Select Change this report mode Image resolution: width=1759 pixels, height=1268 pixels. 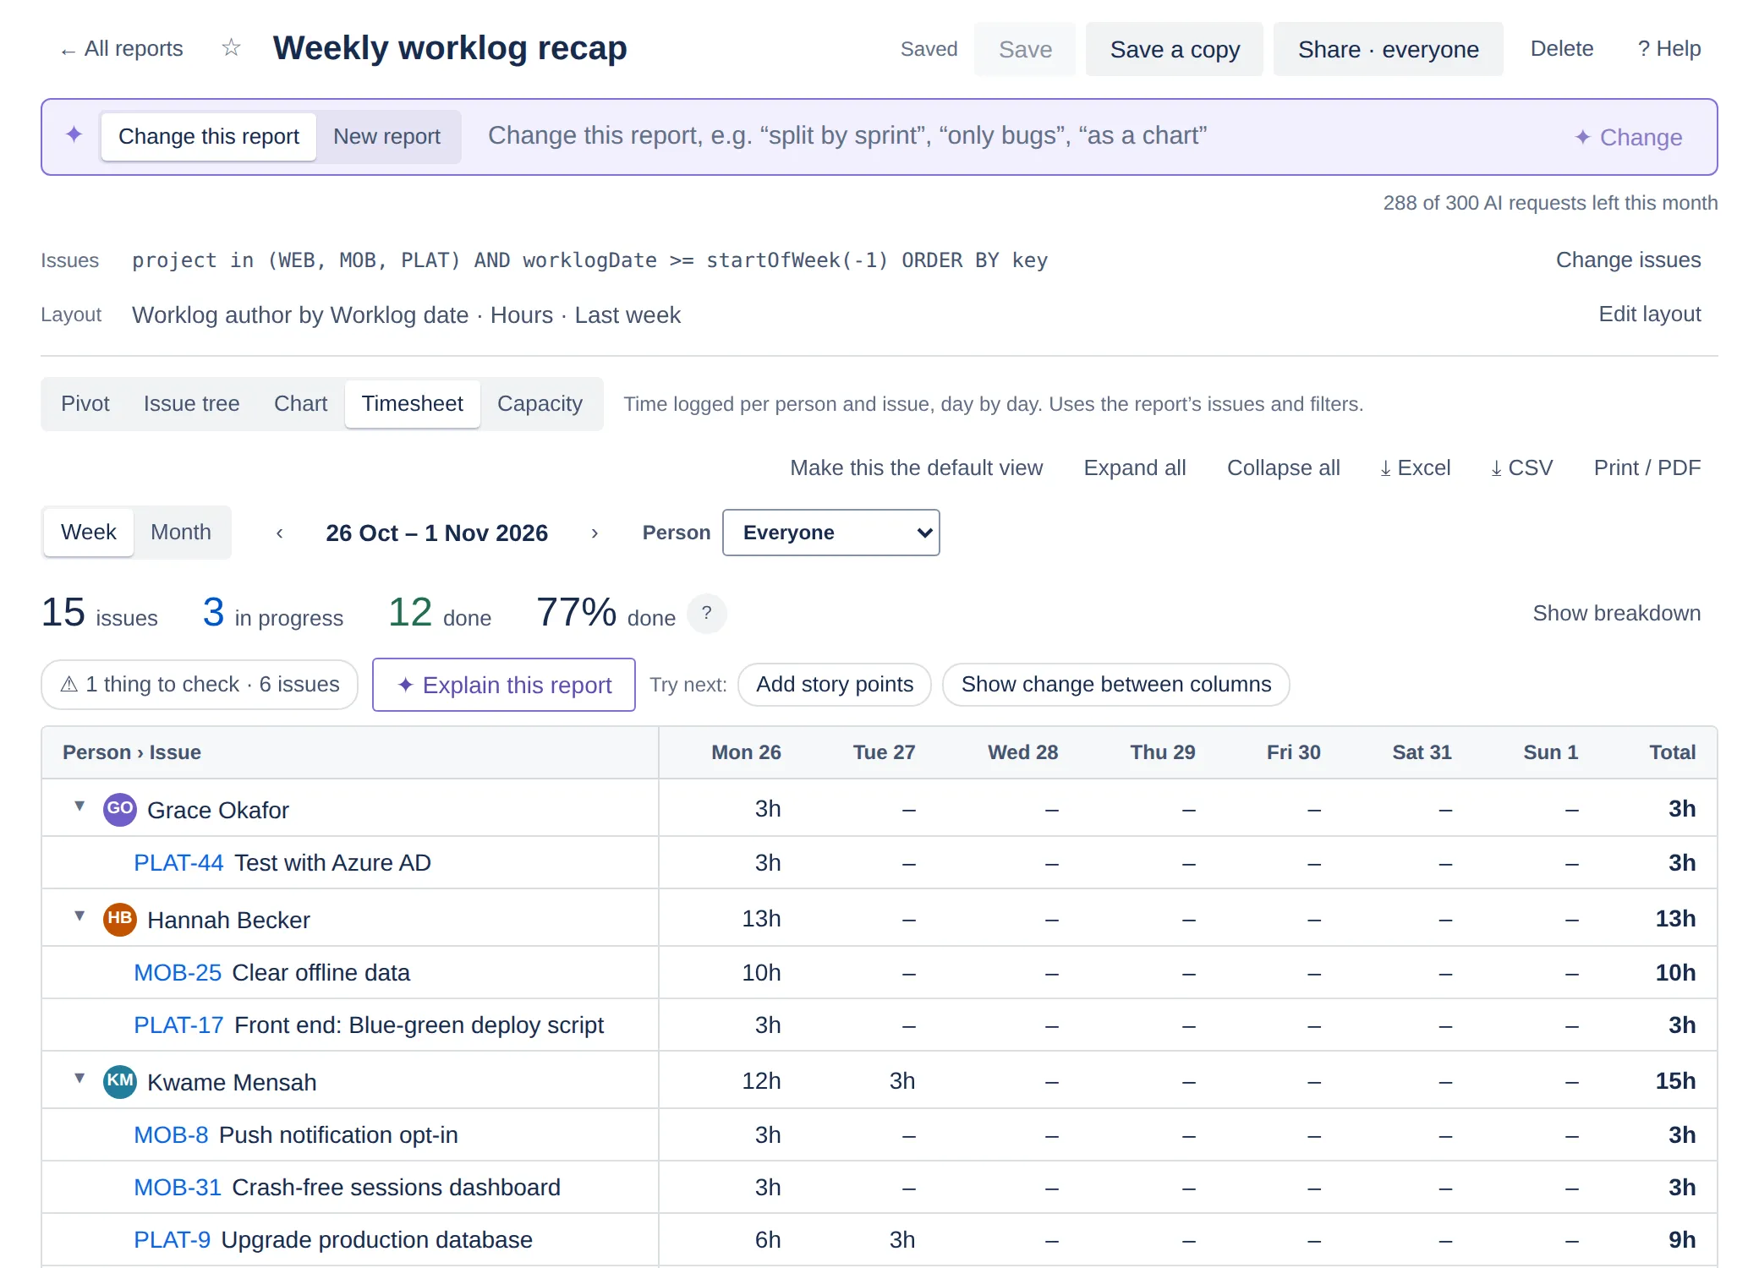pos(209,136)
